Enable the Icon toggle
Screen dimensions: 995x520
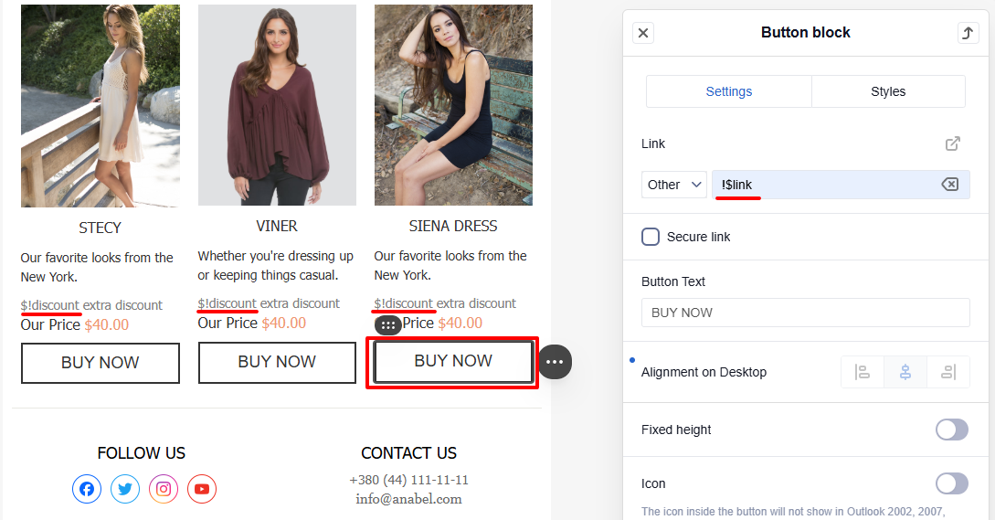(x=952, y=483)
